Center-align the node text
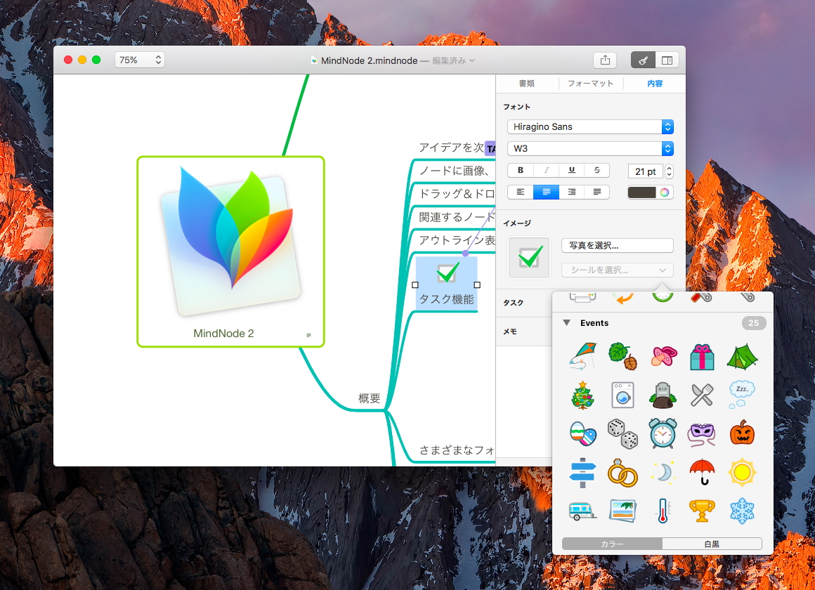The width and height of the screenshot is (815, 590). coord(547,192)
